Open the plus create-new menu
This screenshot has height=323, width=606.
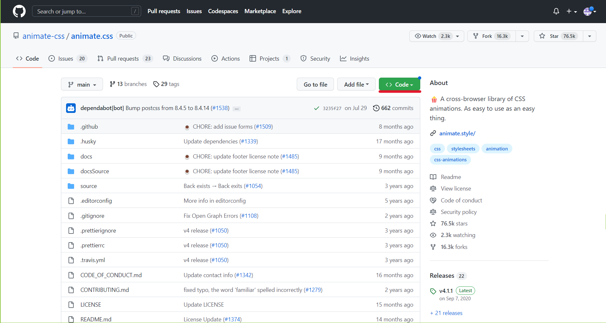572,11
